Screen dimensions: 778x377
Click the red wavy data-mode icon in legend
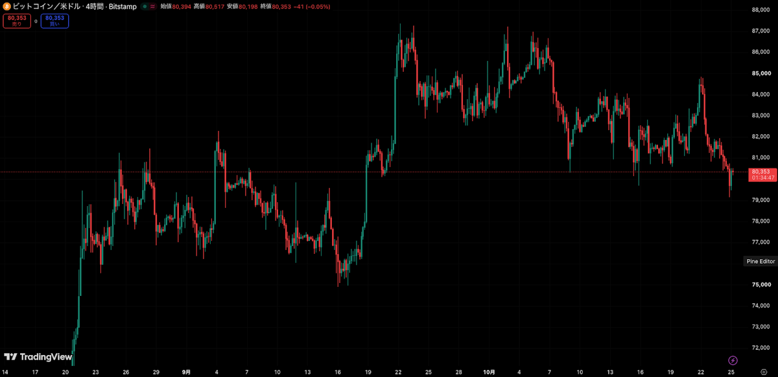[152, 6]
